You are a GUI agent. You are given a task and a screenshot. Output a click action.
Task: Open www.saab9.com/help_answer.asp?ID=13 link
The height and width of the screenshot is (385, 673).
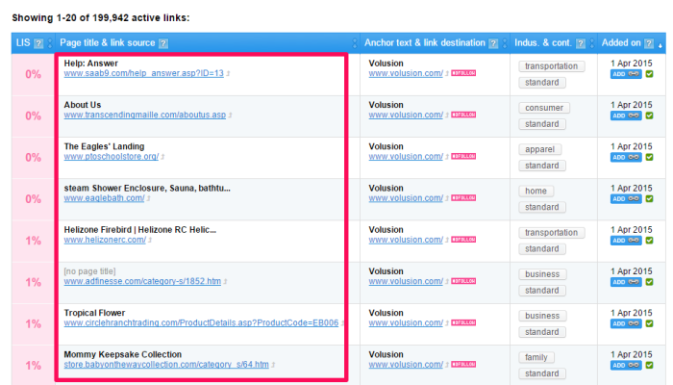pyautogui.click(x=143, y=73)
